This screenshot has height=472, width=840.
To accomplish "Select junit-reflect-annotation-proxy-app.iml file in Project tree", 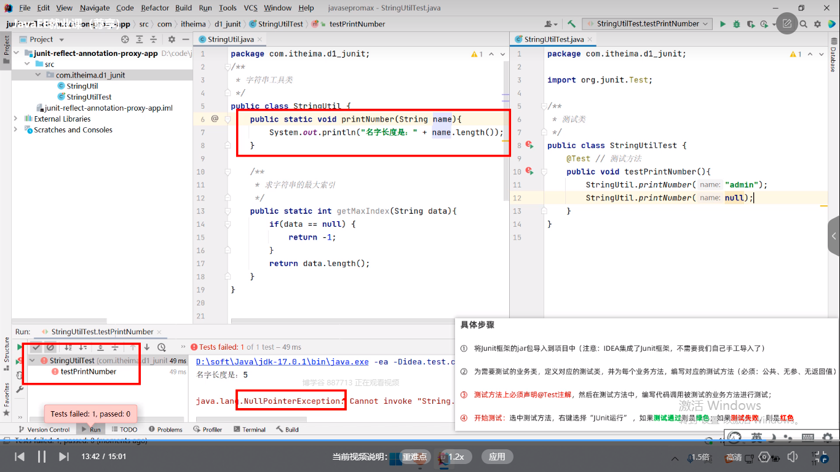I will coord(108,108).
